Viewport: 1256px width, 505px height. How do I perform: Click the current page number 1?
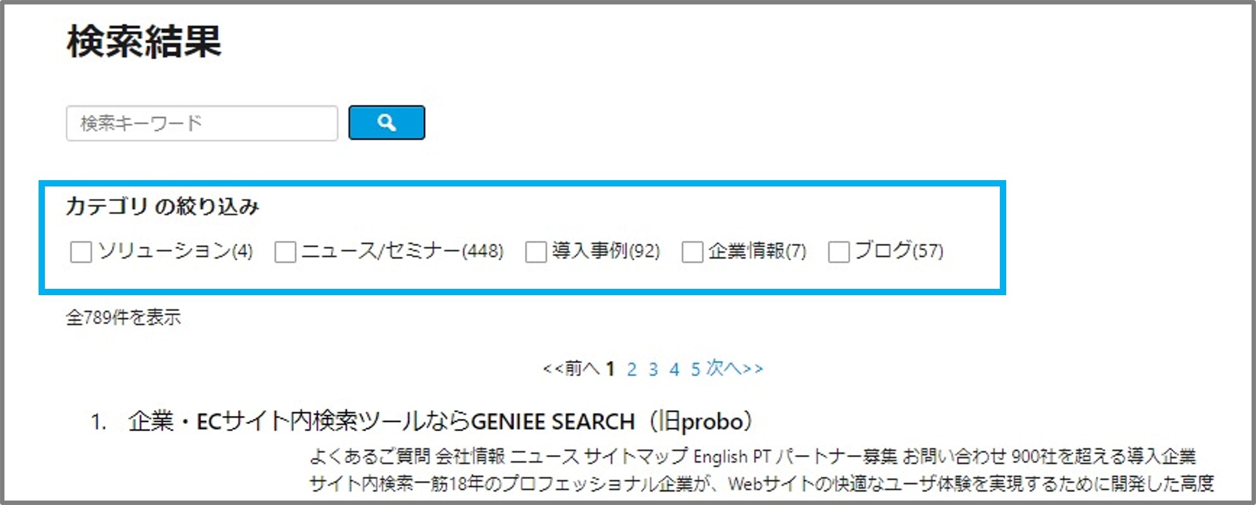click(x=610, y=369)
